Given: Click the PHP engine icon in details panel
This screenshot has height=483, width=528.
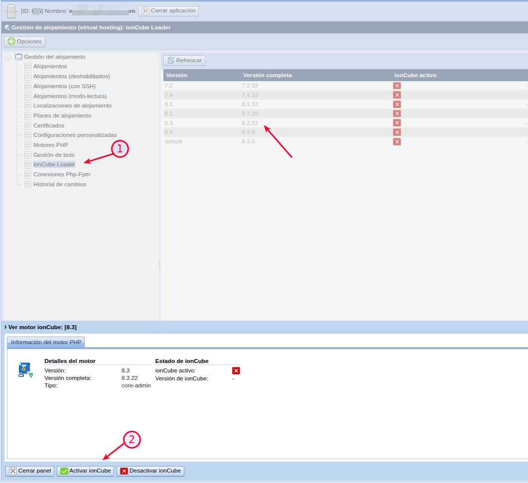Looking at the screenshot, I should pos(25,370).
